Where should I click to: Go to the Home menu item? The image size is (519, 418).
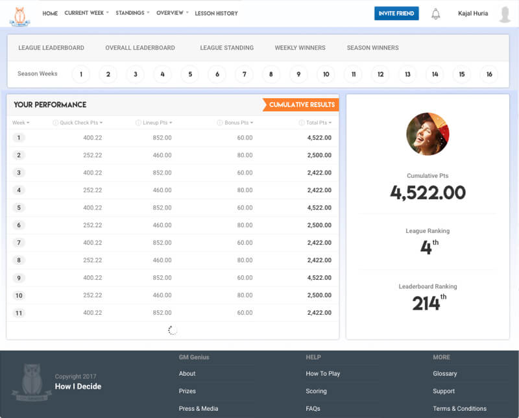[x=50, y=13]
